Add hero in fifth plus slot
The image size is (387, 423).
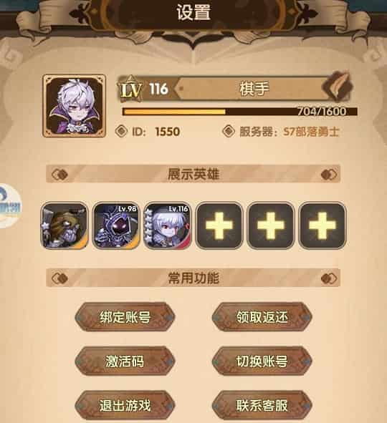coord(271,225)
